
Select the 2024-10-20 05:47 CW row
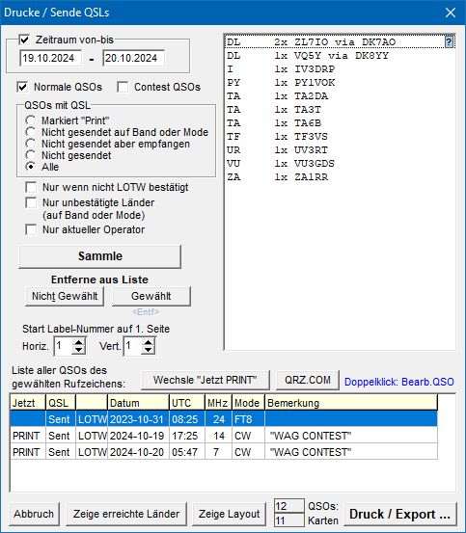click(x=224, y=452)
